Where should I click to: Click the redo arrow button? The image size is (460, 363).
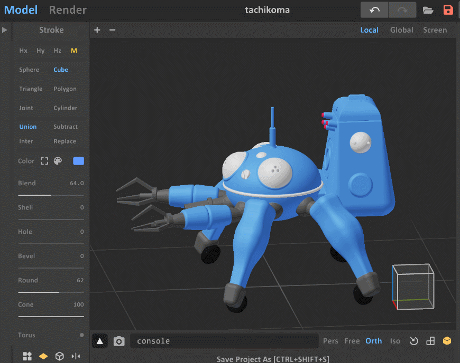pos(402,10)
